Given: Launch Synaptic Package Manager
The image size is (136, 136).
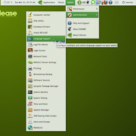Looking at the screenshot, I should click(46, 86).
